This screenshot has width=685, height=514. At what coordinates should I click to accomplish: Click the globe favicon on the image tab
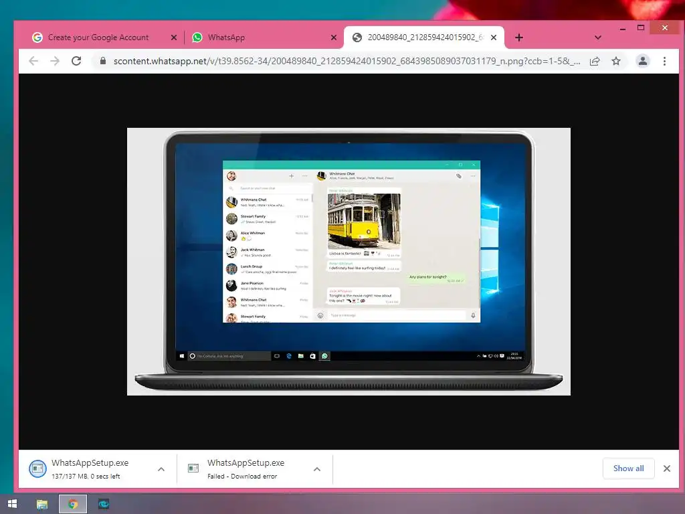(357, 37)
